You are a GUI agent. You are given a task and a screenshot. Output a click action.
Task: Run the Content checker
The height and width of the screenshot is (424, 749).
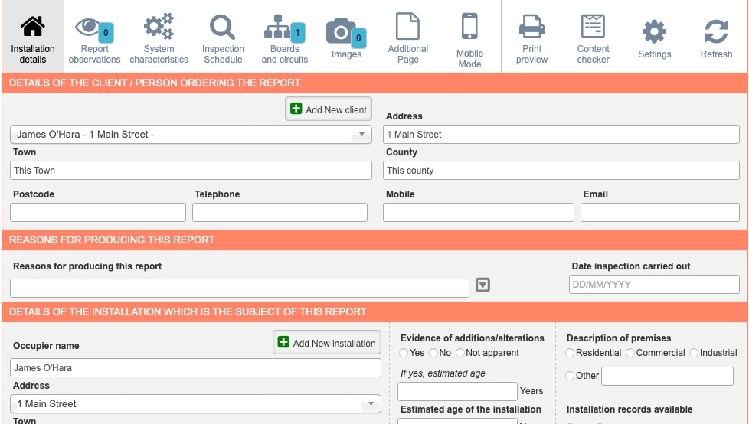click(x=593, y=26)
